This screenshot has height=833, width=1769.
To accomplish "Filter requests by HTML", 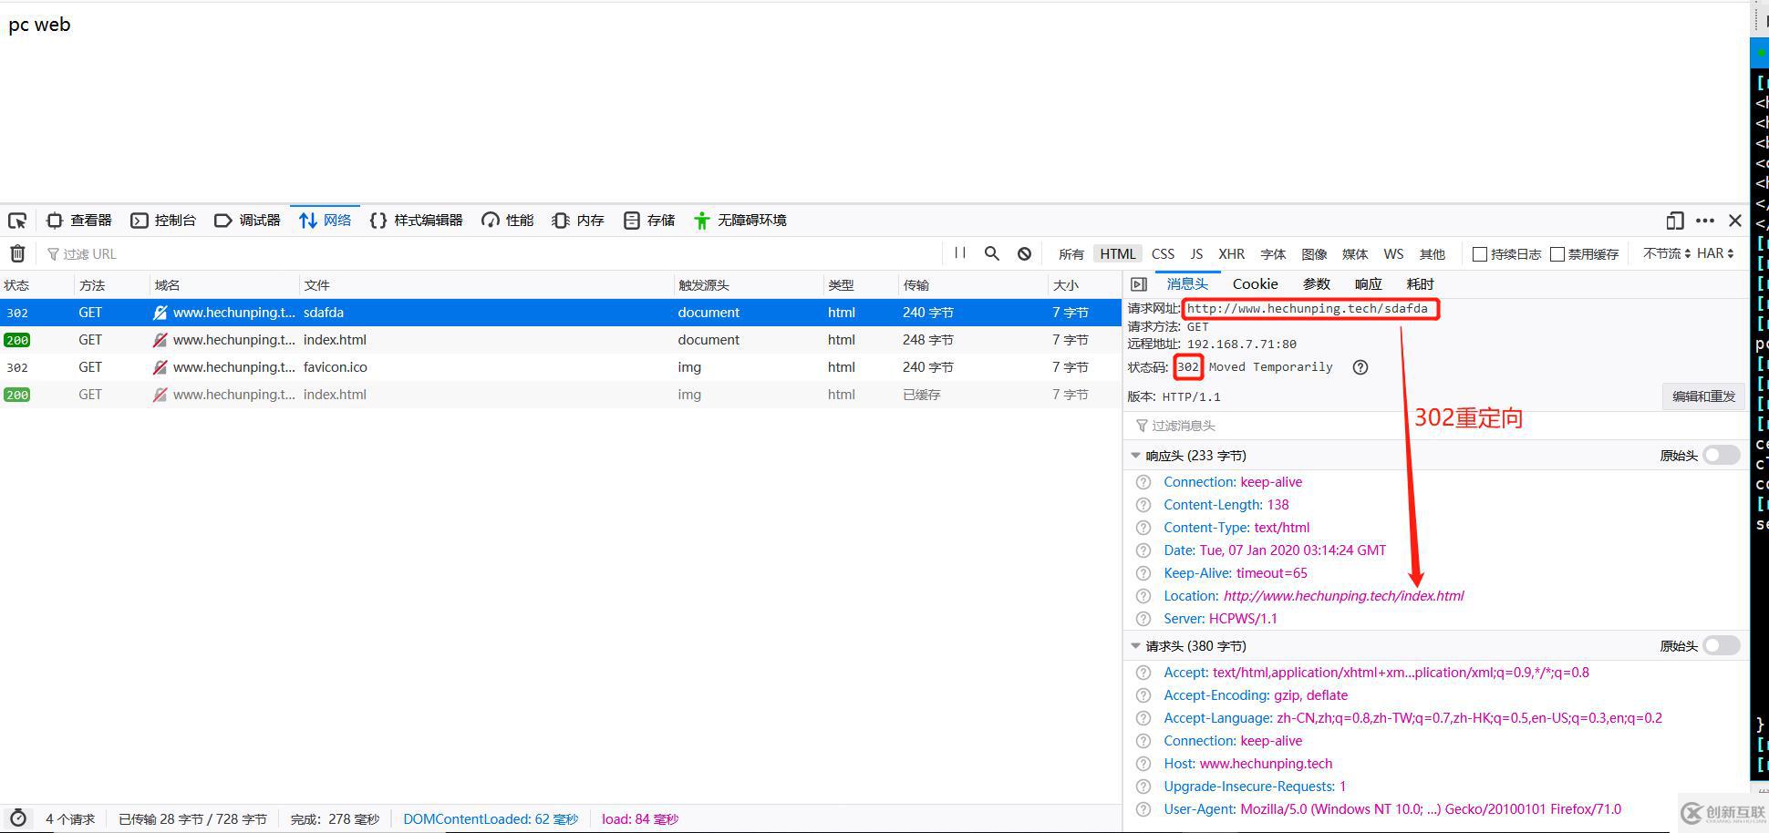I will 1118,254.
